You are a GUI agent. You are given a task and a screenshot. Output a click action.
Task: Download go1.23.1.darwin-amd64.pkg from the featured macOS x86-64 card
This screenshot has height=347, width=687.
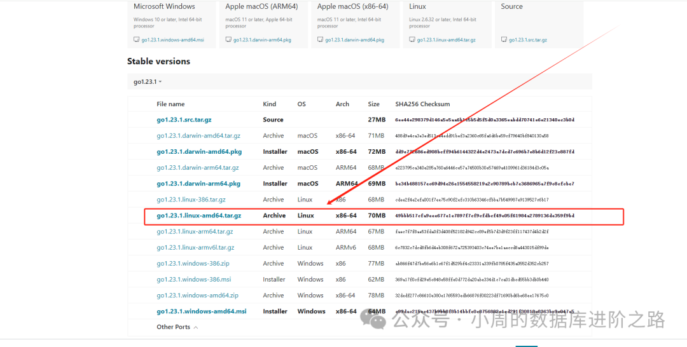354,40
